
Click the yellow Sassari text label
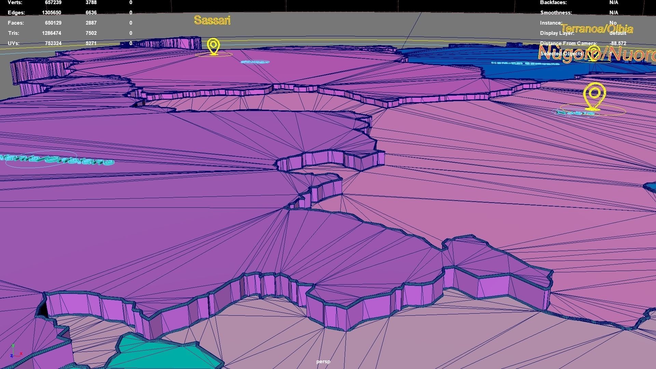[212, 20]
